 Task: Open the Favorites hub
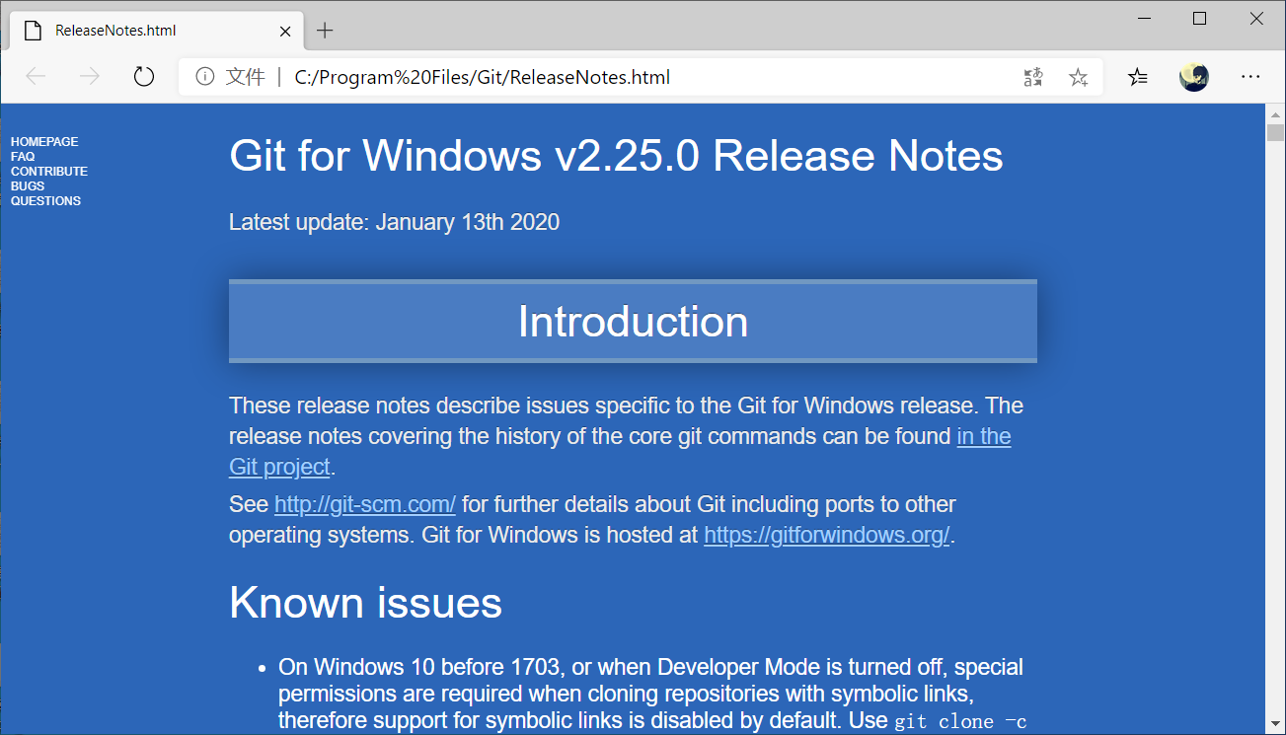pyautogui.click(x=1137, y=76)
